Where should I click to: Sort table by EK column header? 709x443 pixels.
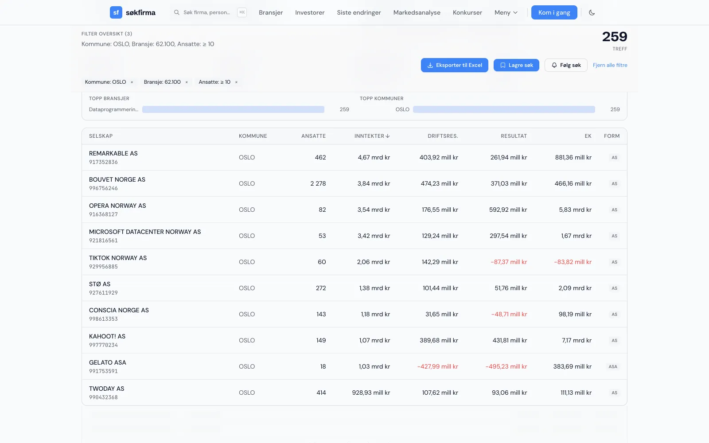pos(588,136)
